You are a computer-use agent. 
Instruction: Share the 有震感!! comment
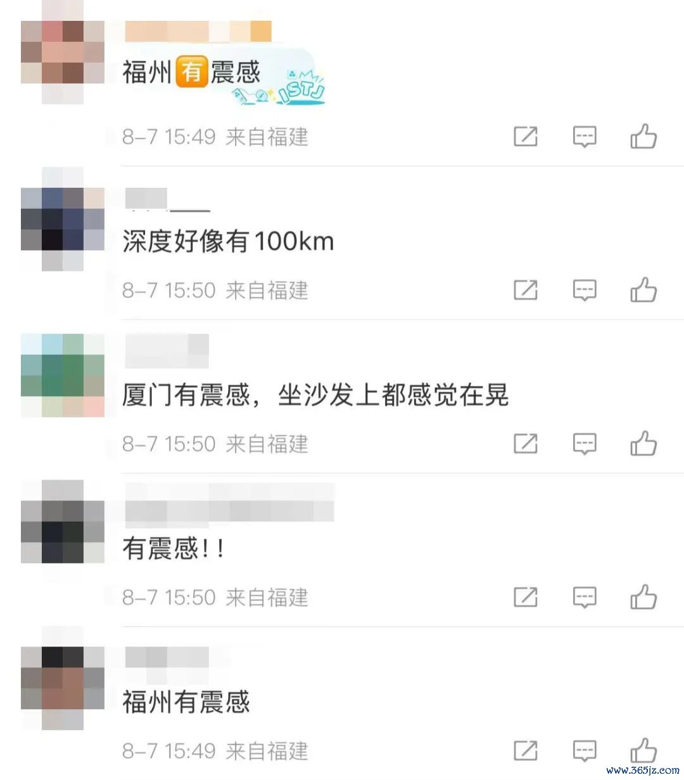(525, 597)
